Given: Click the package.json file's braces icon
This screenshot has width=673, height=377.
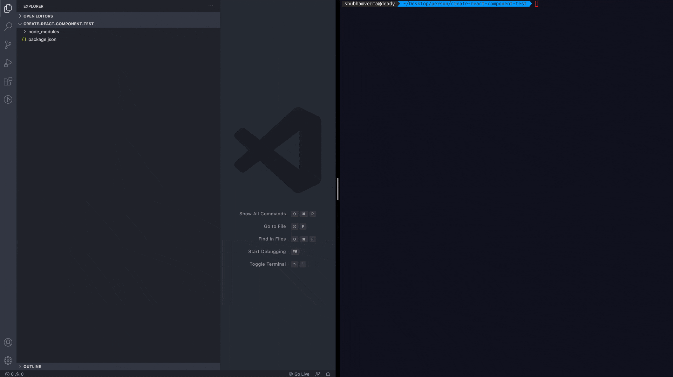Looking at the screenshot, I should pyautogui.click(x=24, y=39).
